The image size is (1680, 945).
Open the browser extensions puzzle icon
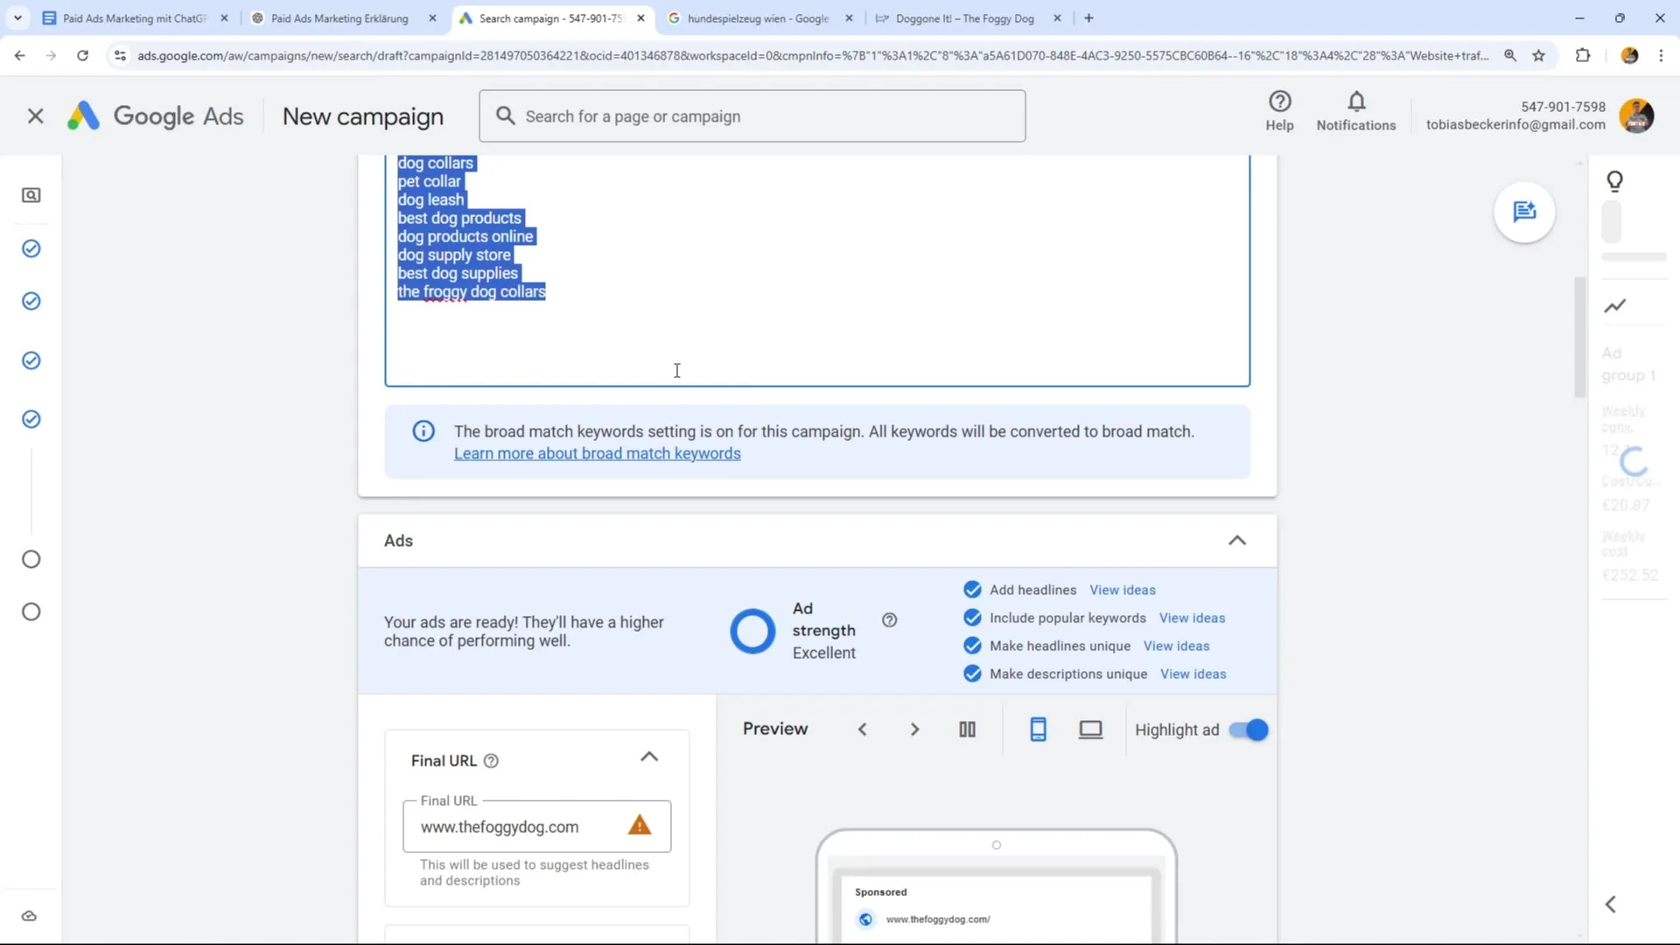(x=1582, y=55)
